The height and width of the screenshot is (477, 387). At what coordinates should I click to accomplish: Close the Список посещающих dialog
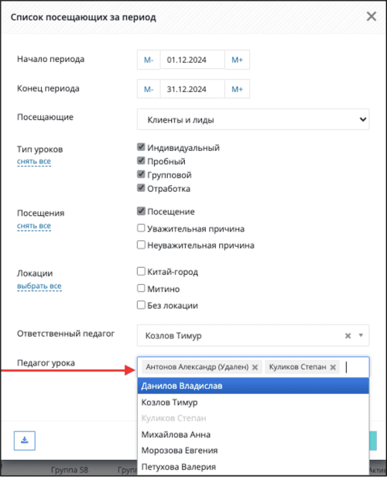[x=372, y=16]
